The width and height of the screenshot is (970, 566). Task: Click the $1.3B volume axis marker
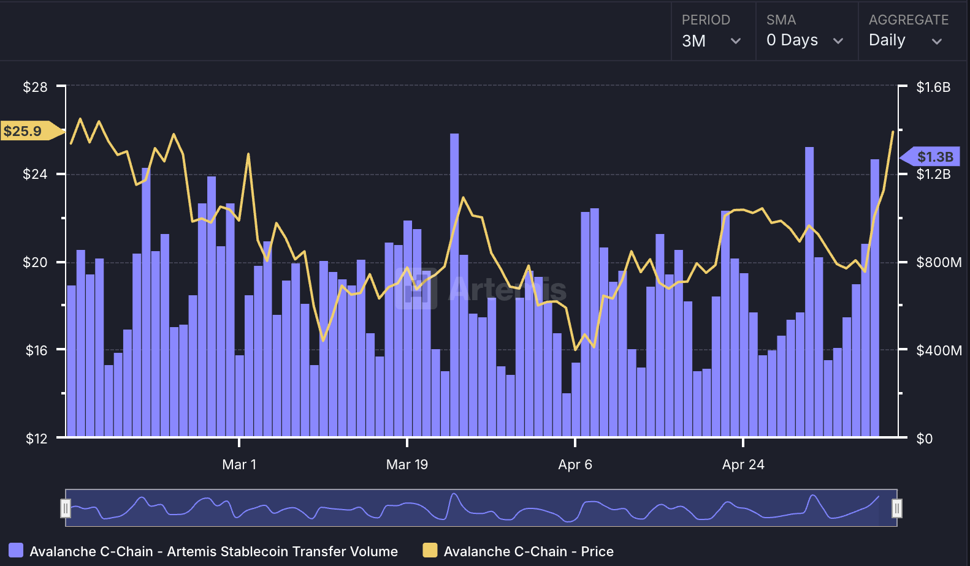(930, 157)
